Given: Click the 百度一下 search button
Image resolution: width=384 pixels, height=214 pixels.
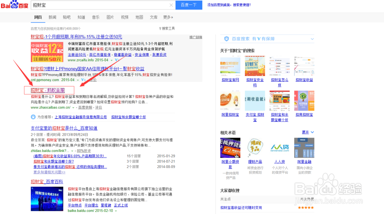Looking at the screenshot, I should (189, 5).
